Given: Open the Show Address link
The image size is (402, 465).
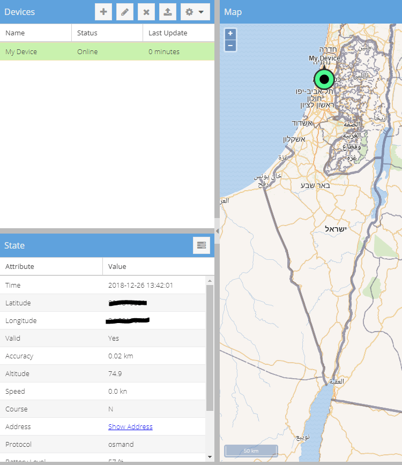Looking at the screenshot, I should click(130, 426).
